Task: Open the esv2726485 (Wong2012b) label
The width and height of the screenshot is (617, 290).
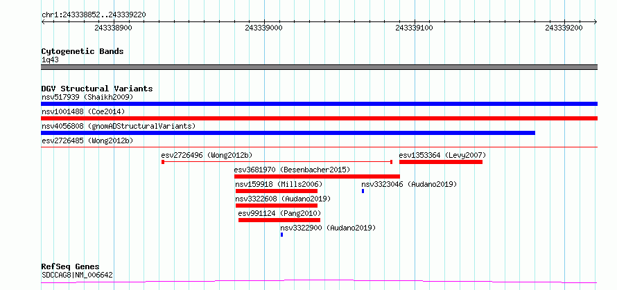Action: pyautogui.click(x=87, y=141)
